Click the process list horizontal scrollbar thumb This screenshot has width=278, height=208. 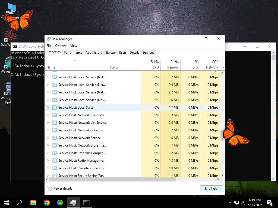[113, 179]
